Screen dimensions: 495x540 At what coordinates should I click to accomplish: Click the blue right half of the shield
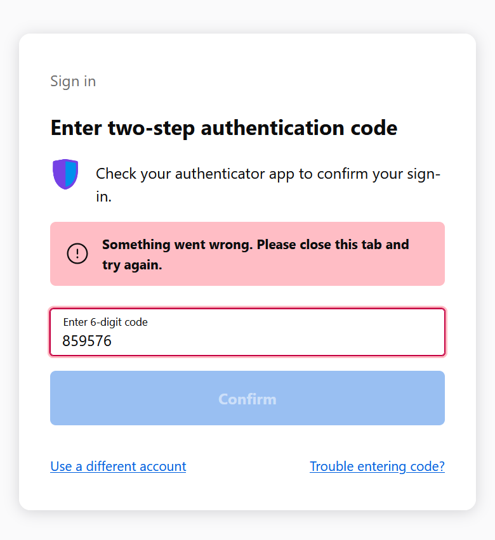72,174
